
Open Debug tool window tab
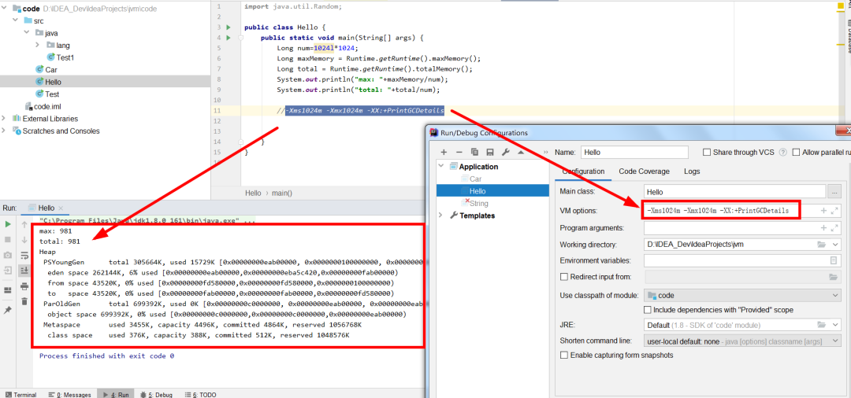pyautogui.click(x=156, y=395)
